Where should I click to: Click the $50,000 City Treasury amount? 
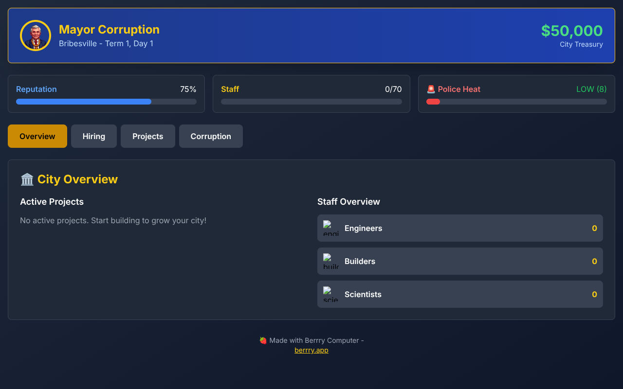click(572, 31)
